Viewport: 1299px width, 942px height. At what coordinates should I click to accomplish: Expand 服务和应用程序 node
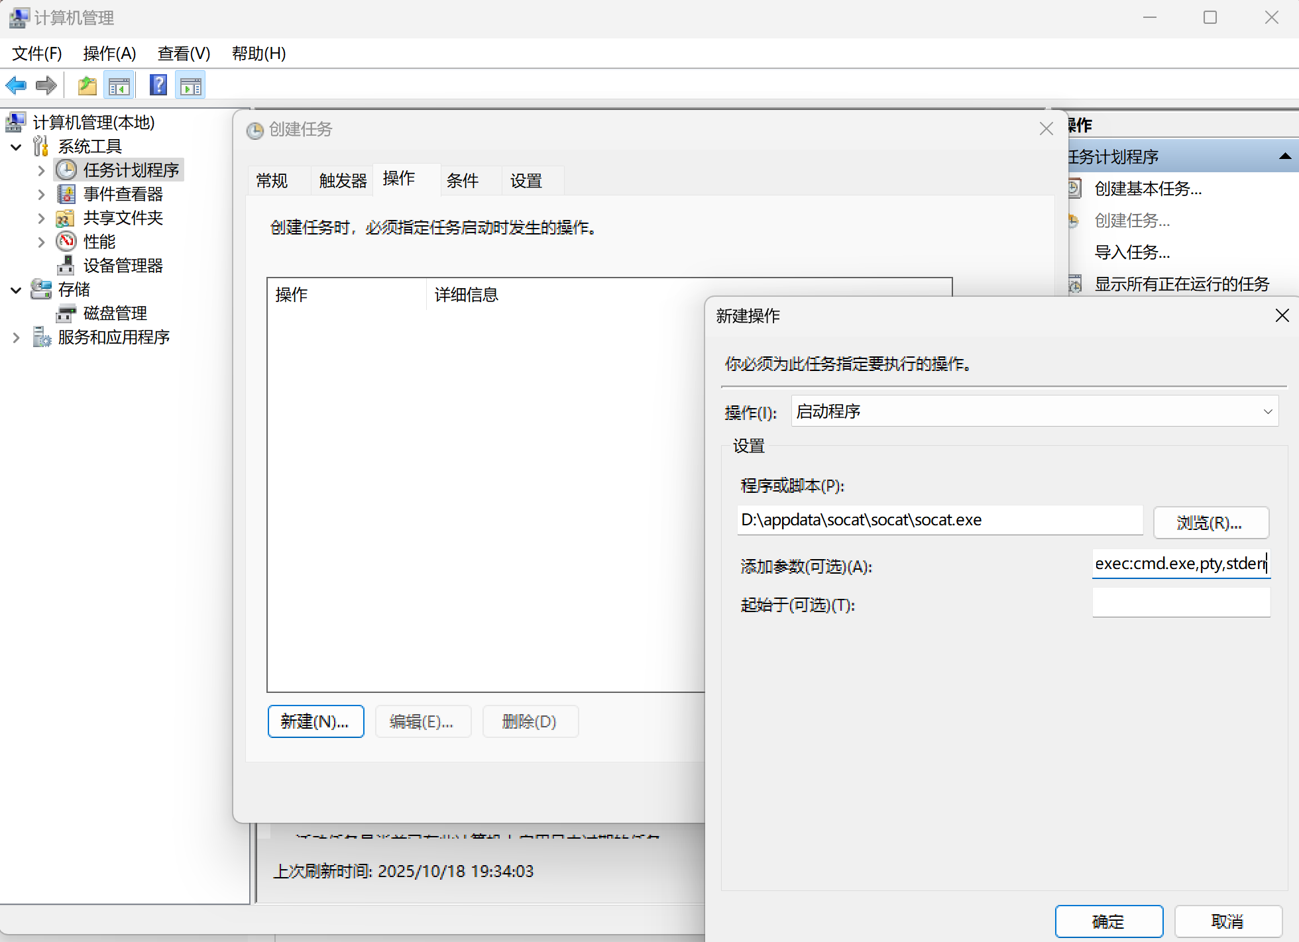(x=17, y=338)
